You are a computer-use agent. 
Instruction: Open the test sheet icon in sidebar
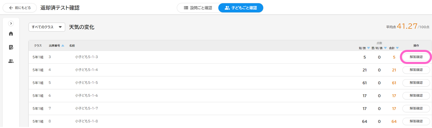click(x=11, y=47)
